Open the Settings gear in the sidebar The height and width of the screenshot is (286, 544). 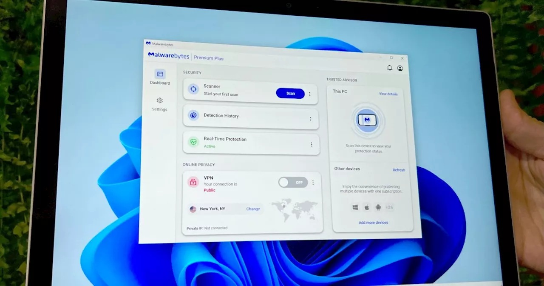tap(160, 104)
